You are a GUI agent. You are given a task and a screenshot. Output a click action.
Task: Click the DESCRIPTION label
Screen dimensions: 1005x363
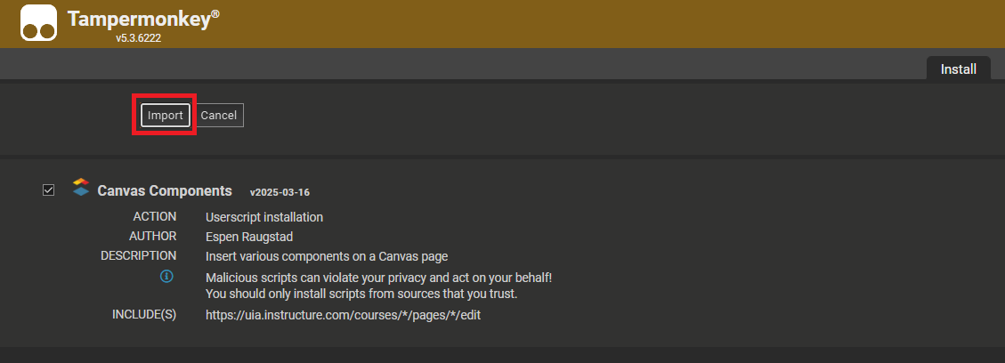[139, 256]
